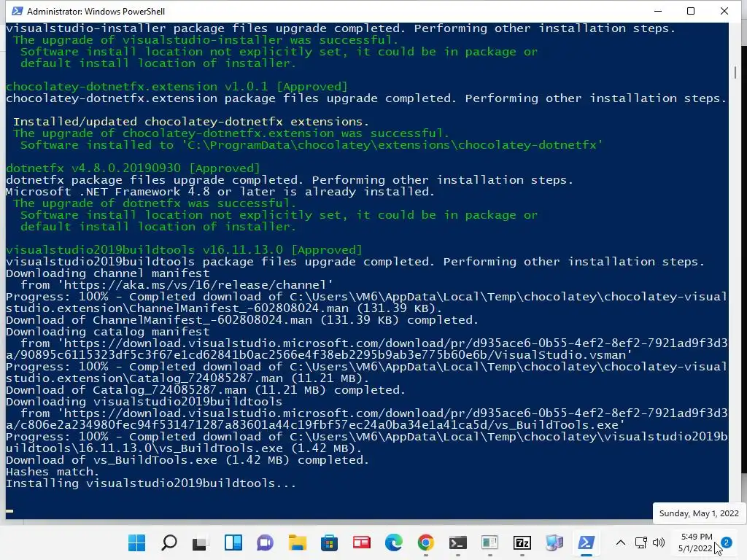The height and width of the screenshot is (560, 747).
Task: Click 'Installed/updated chocolatey-dotnetfx extensions.' line
Action: pyautogui.click(x=191, y=122)
